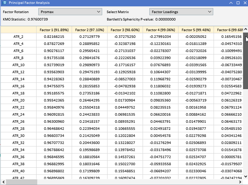Click the vertical scrollbar thumb
Screen dimensions: 248x185
(246, 61)
